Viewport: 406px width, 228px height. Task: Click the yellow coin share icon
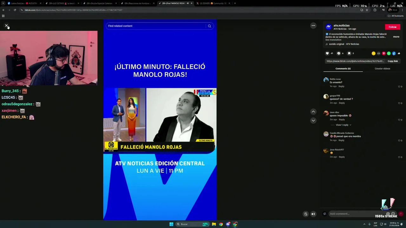pyautogui.click(x=373, y=54)
